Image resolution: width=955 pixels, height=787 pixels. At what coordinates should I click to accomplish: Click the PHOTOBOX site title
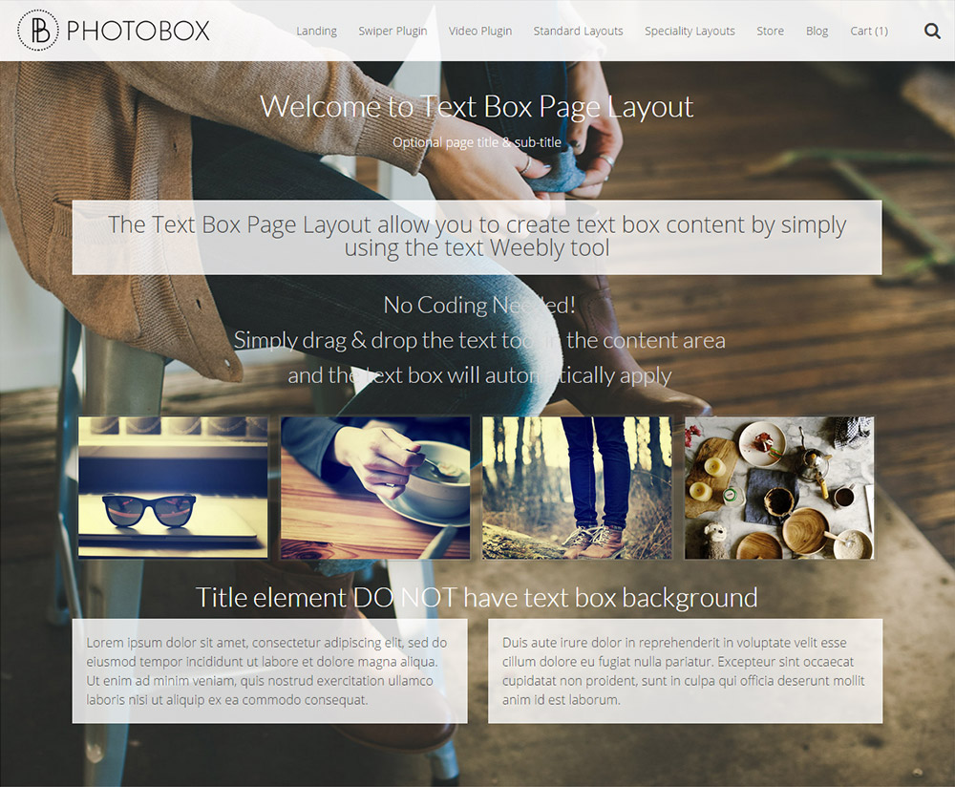[x=138, y=31]
